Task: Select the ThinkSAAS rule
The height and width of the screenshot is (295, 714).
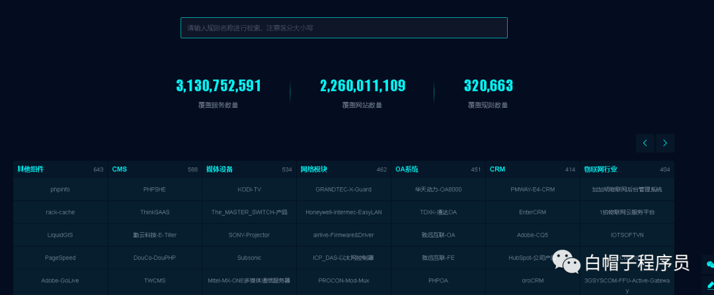Action: 155,212
